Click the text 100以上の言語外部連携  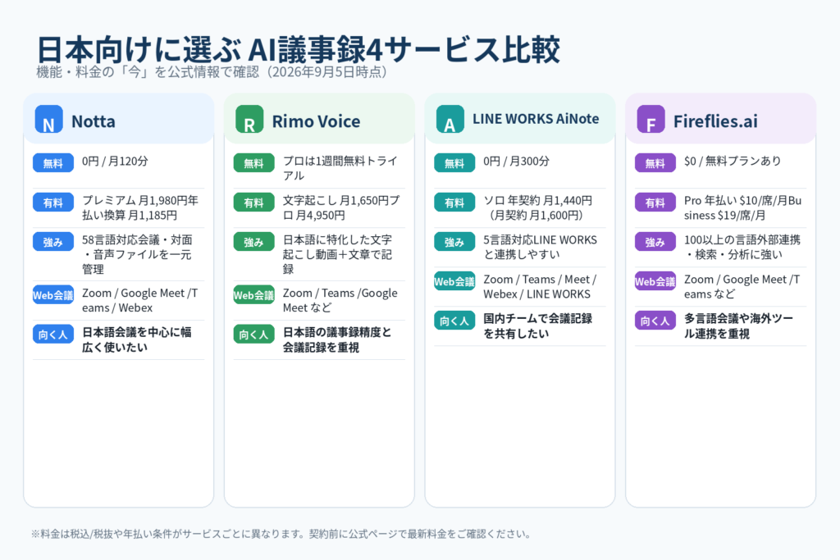(742, 240)
